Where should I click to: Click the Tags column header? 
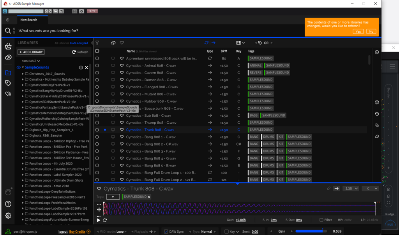pos(251,51)
